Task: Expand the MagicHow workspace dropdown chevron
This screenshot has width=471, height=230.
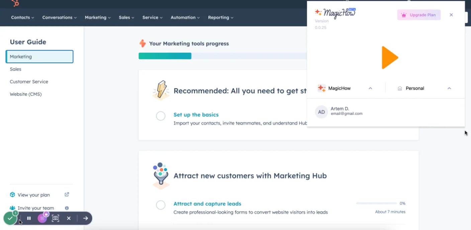Action: pyautogui.click(x=370, y=88)
